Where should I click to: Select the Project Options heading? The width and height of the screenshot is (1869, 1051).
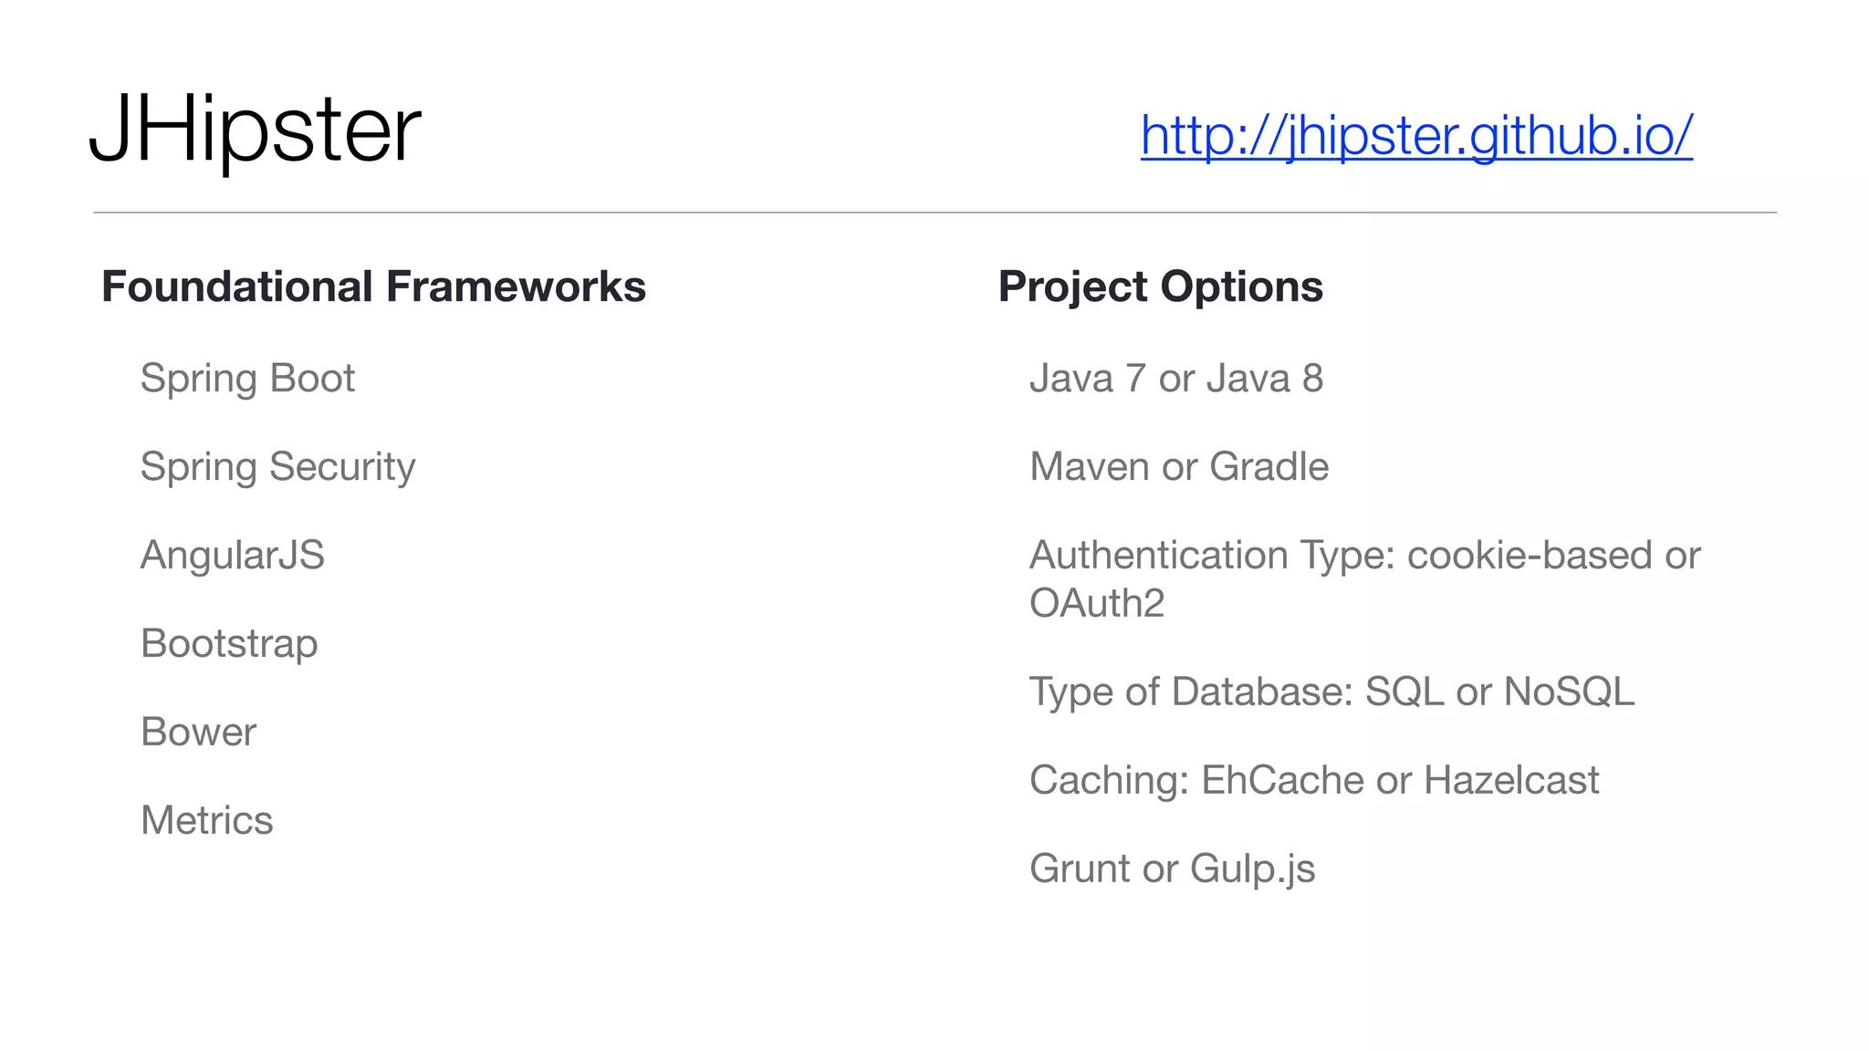1160,286
